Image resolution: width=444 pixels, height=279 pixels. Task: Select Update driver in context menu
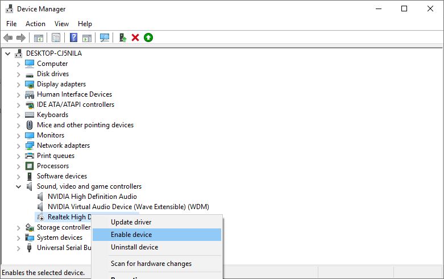point(131,222)
